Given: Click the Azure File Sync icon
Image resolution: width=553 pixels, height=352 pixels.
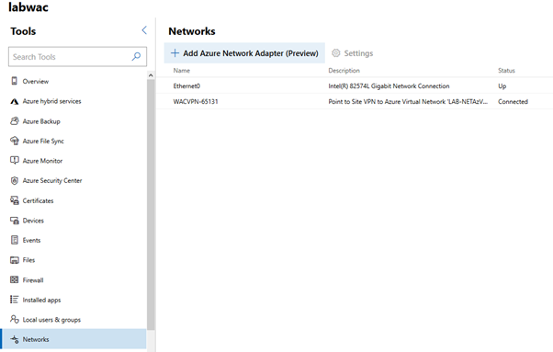Looking at the screenshot, I should [14, 141].
